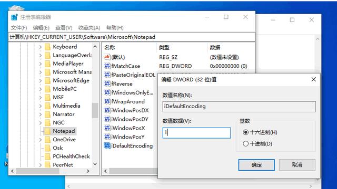Click the registry path address bar

pos(132,37)
